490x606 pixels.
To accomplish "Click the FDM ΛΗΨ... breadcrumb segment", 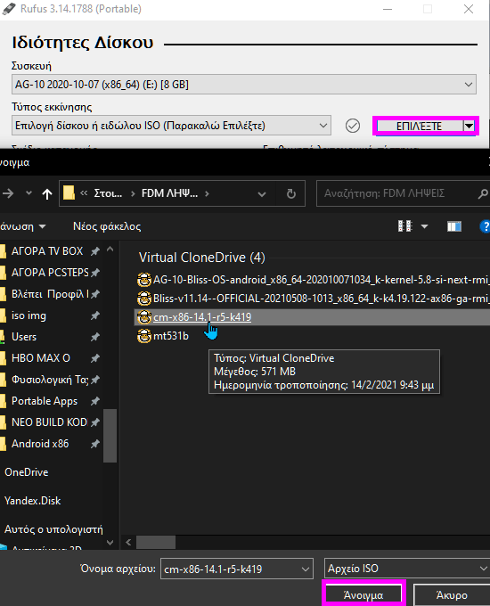I will pyautogui.click(x=169, y=193).
